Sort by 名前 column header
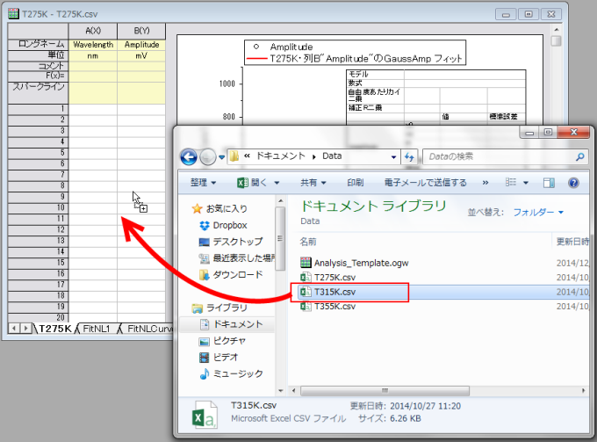This screenshot has height=442, width=597. [308, 242]
